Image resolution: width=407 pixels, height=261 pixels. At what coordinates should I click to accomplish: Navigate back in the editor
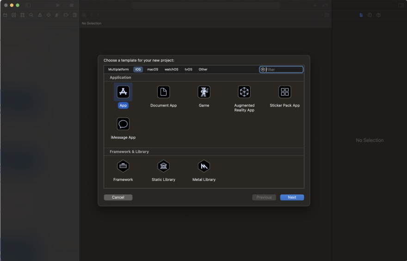click(x=92, y=15)
